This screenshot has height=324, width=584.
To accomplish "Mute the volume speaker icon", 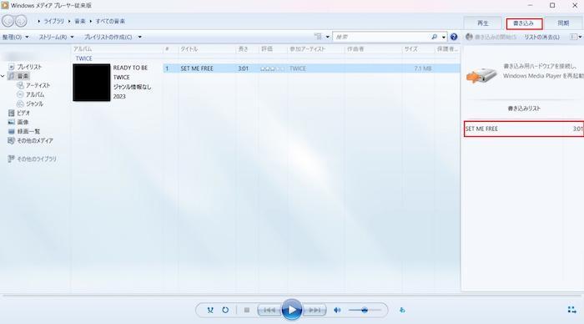I will pyautogui.click(x=337, y=310).
